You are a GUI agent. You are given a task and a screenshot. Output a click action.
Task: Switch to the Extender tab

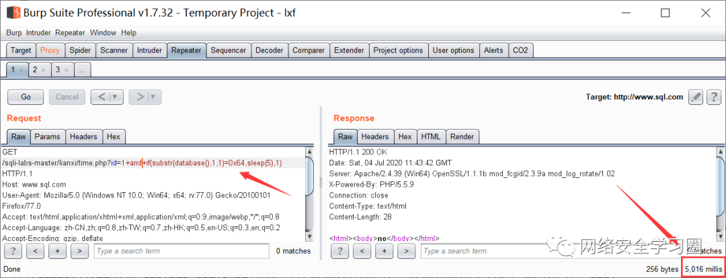point(349,50)
